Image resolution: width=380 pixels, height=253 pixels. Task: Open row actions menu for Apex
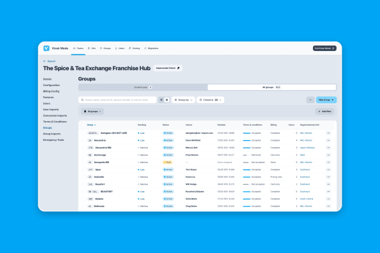pos(328,170)
